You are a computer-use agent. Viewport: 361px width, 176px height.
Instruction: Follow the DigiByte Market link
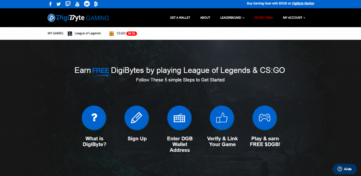303,4
